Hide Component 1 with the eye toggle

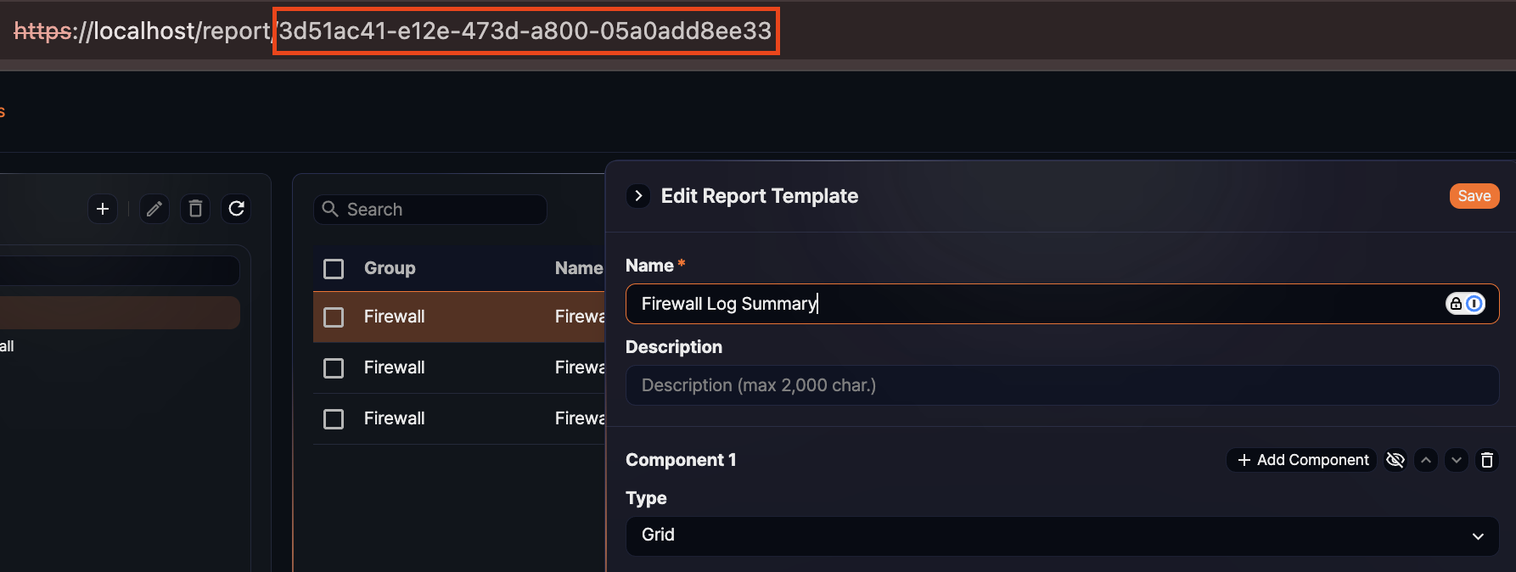(x=1395, y=459)
